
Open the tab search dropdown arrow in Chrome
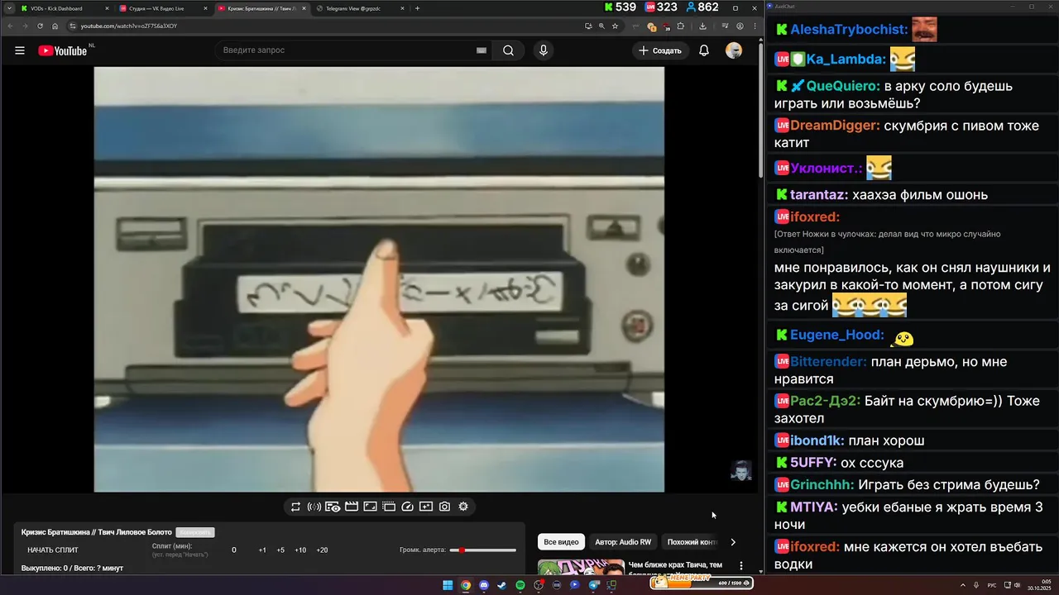pos(7,8)
